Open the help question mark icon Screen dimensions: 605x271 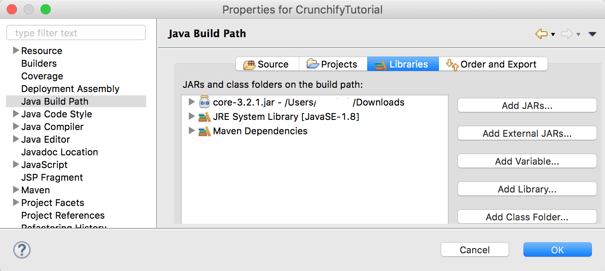22,250
